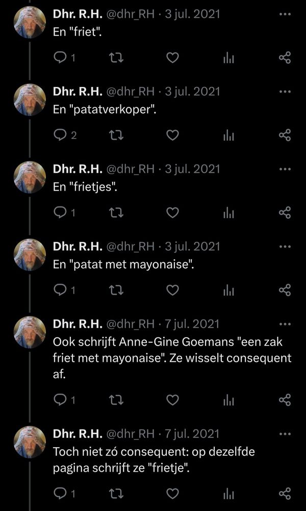Like the "En "frietjes"." tweet
This screenshot has height=511, width=306.
point(173,213)
